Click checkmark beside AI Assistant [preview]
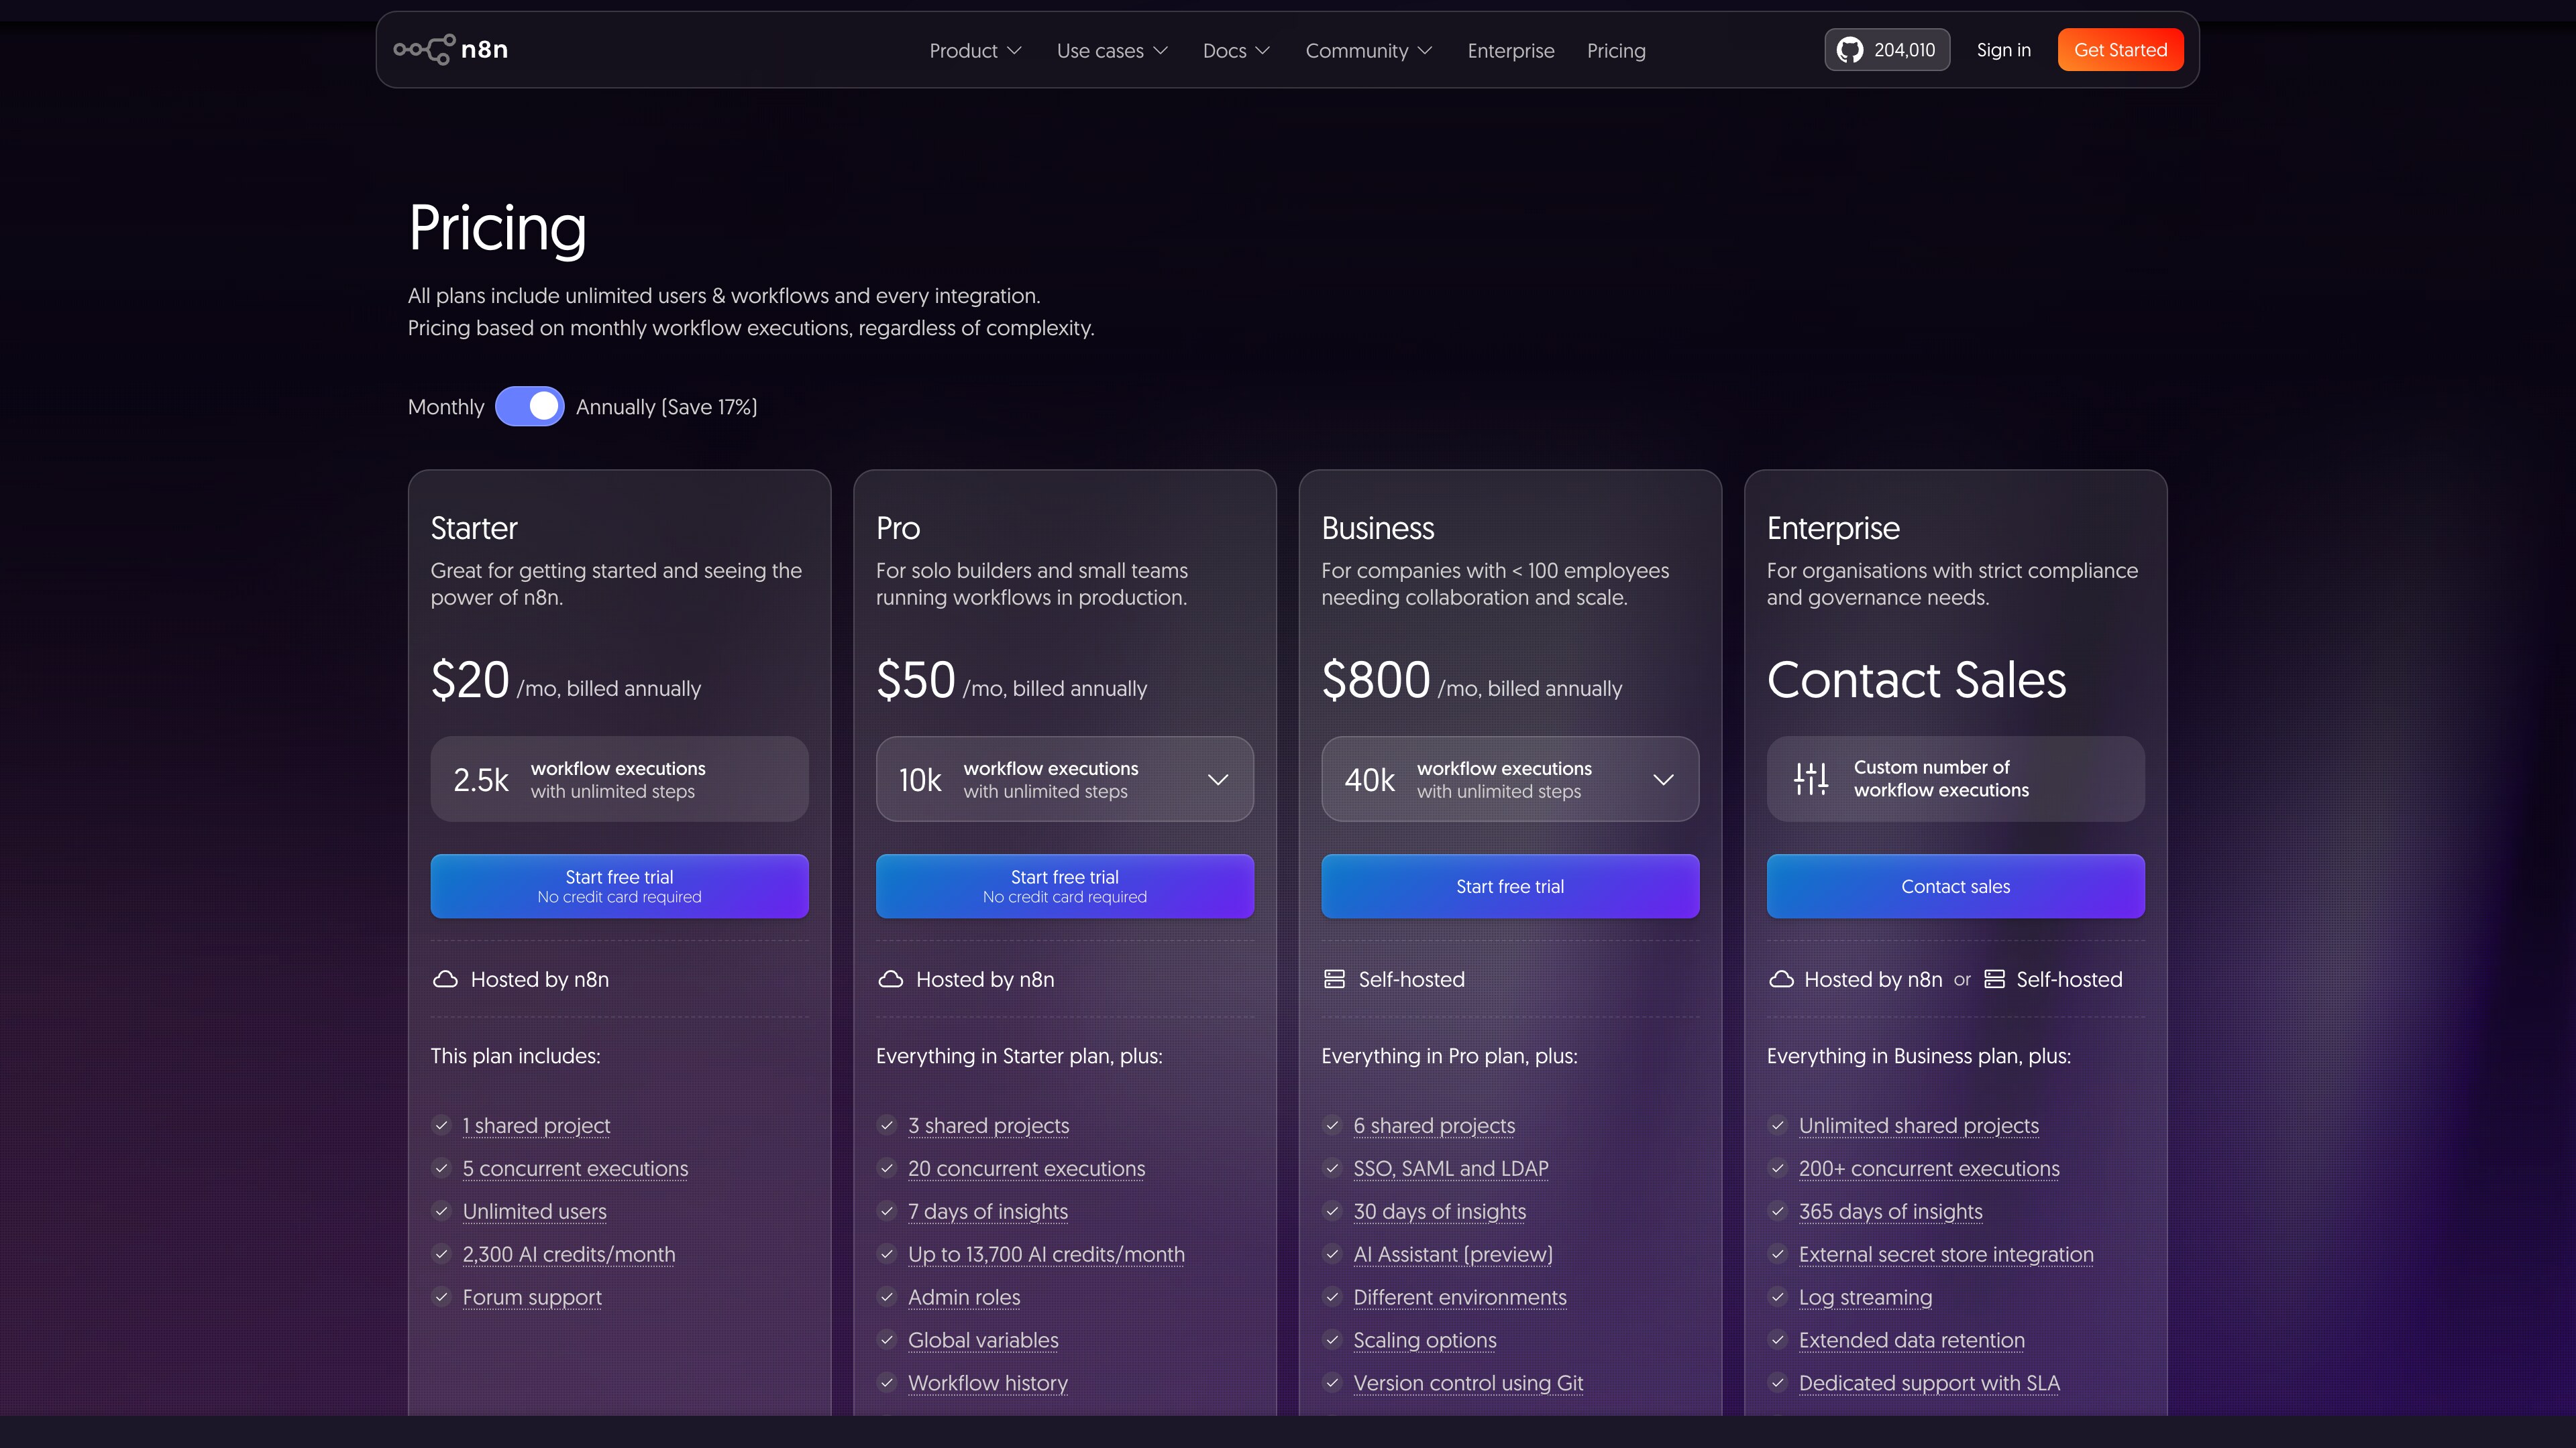 coord(1332,1254)
